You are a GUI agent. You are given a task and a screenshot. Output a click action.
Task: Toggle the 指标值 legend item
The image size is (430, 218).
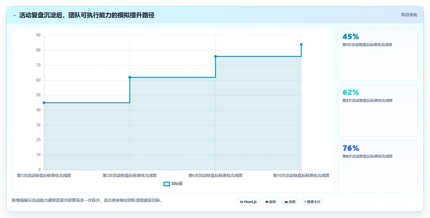[173, 184]
